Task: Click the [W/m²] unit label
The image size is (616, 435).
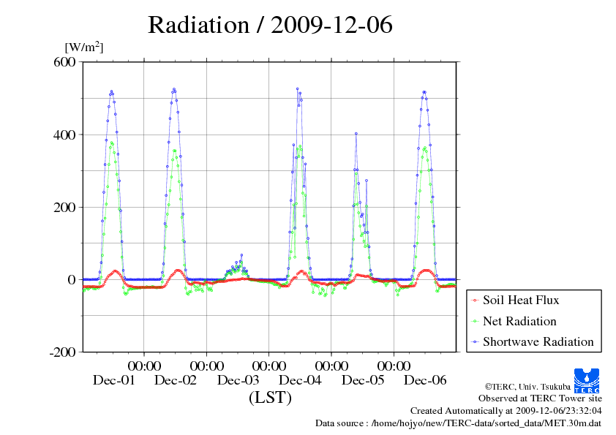Action: [84, 47]
